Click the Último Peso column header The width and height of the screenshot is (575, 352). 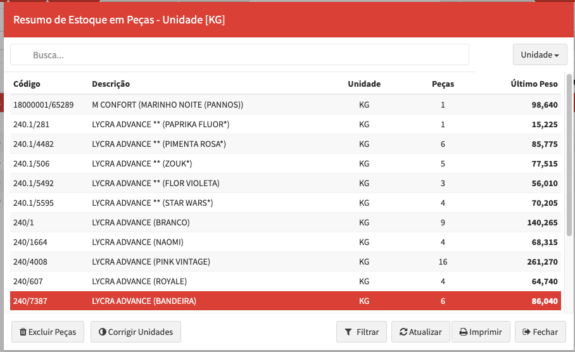coord(534,84)
